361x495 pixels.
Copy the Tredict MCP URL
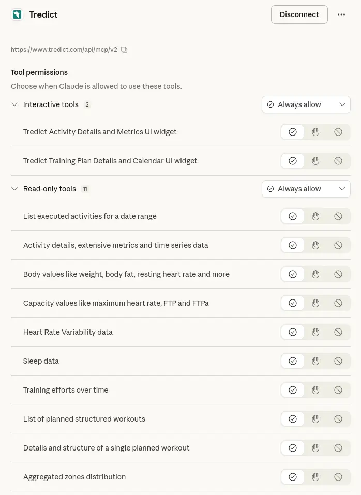click(x=124, y=50)
